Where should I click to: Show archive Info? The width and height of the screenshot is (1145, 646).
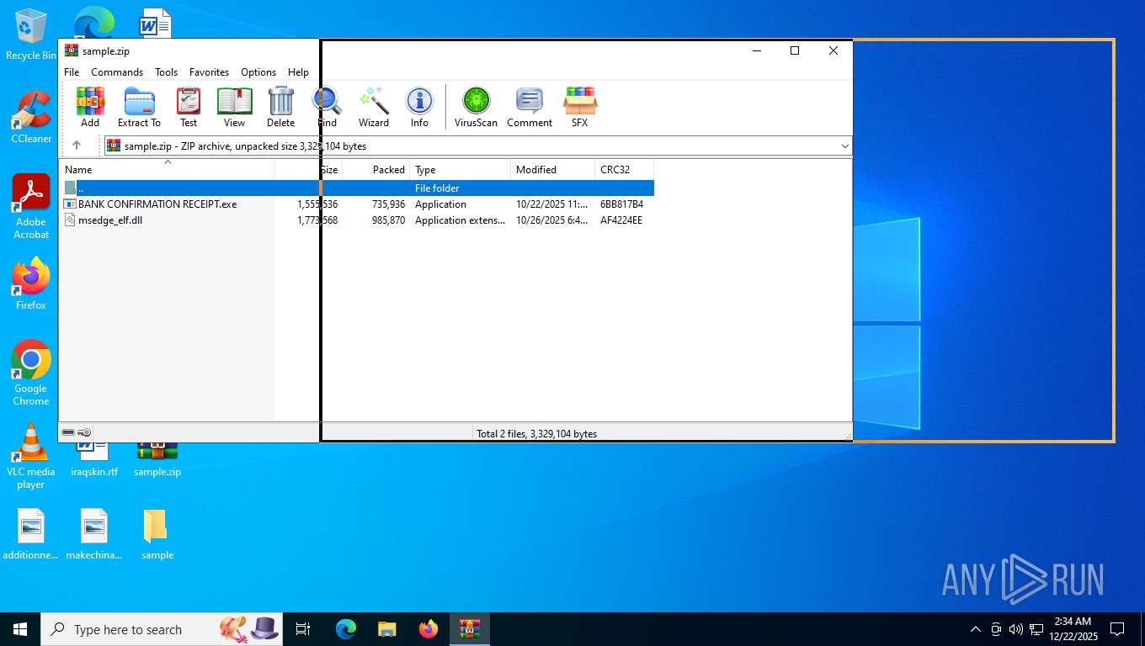point(419,107)
